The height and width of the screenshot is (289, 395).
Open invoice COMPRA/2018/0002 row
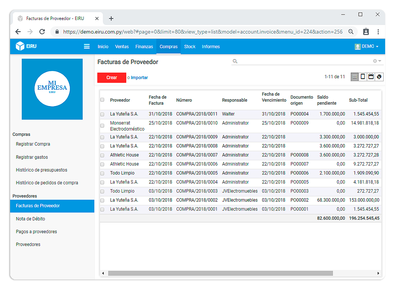coord(241,200)
